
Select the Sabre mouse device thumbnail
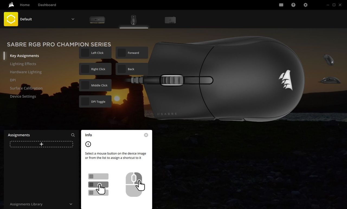[x=134, y=20]
